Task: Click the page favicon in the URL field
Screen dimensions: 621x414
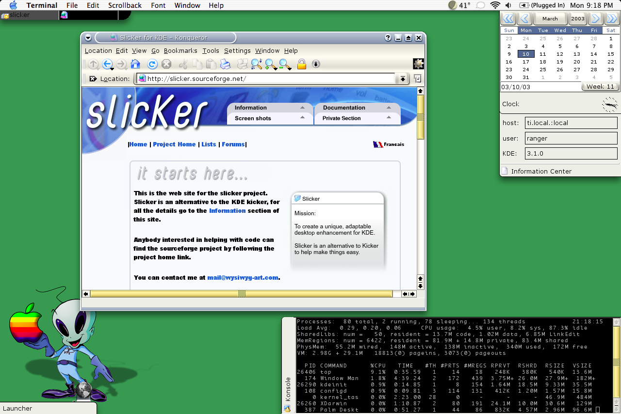Action: coord(142,79)
